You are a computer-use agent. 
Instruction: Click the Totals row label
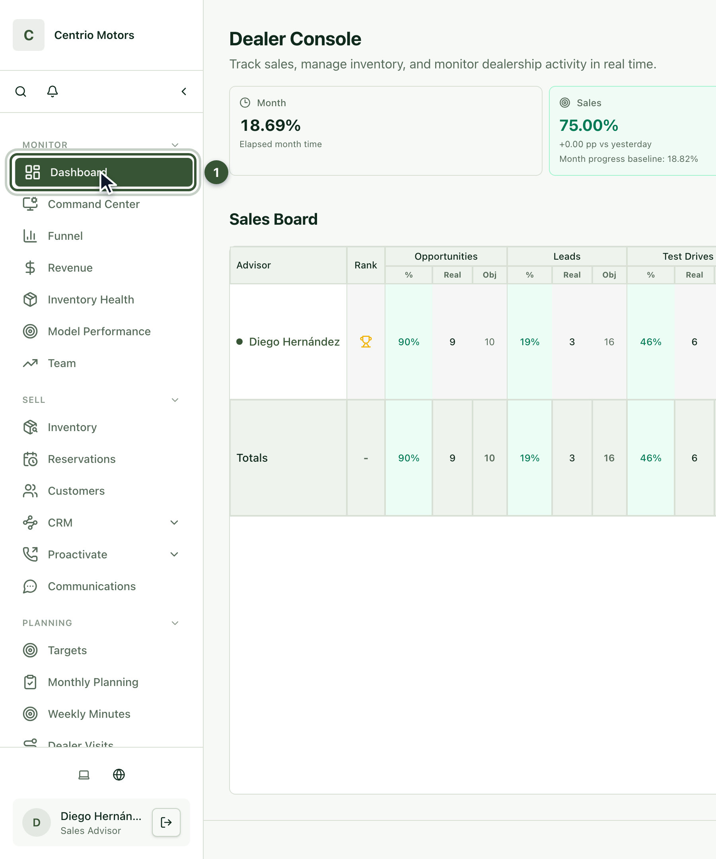tap(252, 458)
